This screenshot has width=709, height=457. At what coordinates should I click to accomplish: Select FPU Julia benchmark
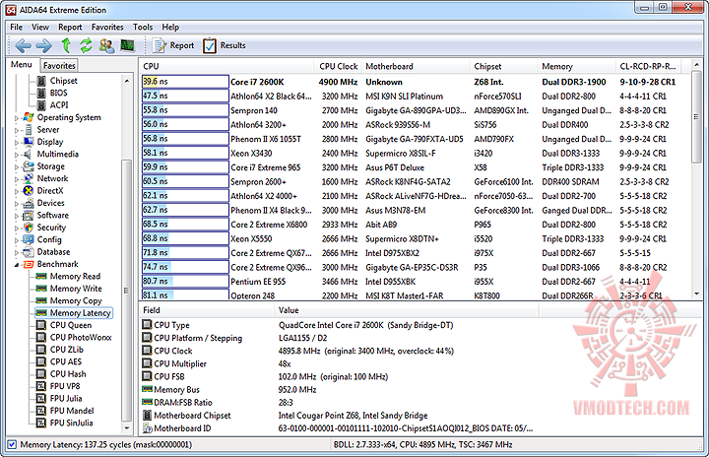66,398
